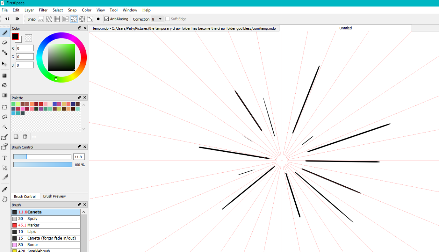Select the Hand pan tool
Viewport: 439px width, 252px height.
5,199
